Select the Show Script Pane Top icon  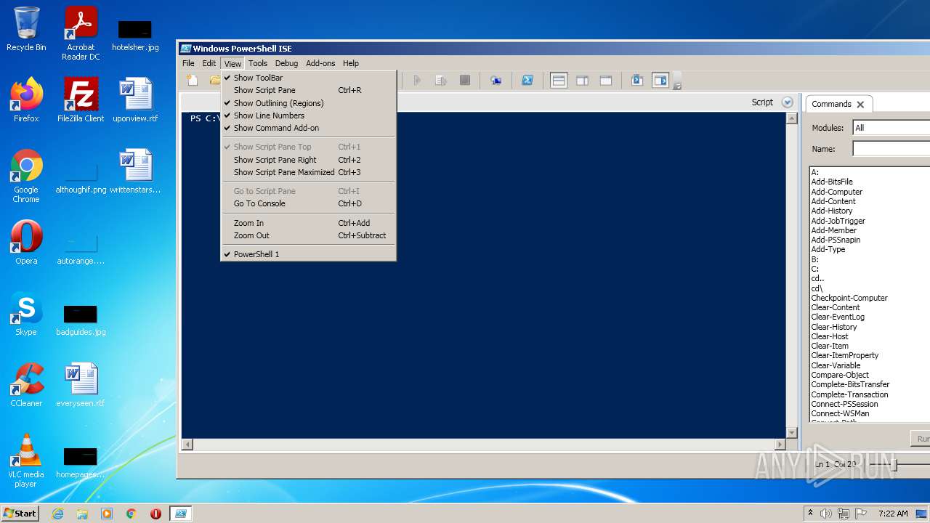[559, 81]
